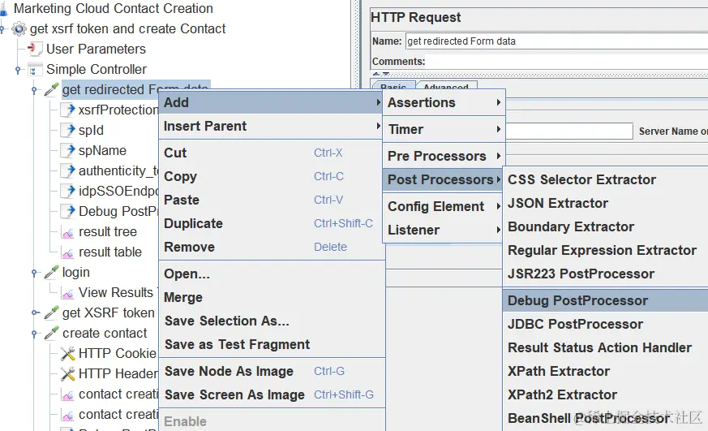Click the Name input field
This screenshot has height=431, width=708.
tap(556, 41)
